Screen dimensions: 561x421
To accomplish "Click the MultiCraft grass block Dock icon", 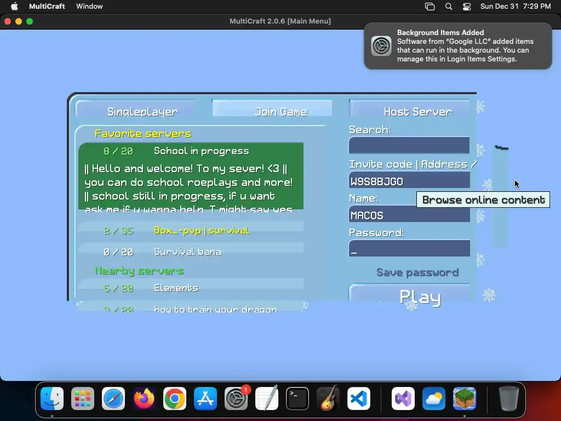I will coord(465,399).
